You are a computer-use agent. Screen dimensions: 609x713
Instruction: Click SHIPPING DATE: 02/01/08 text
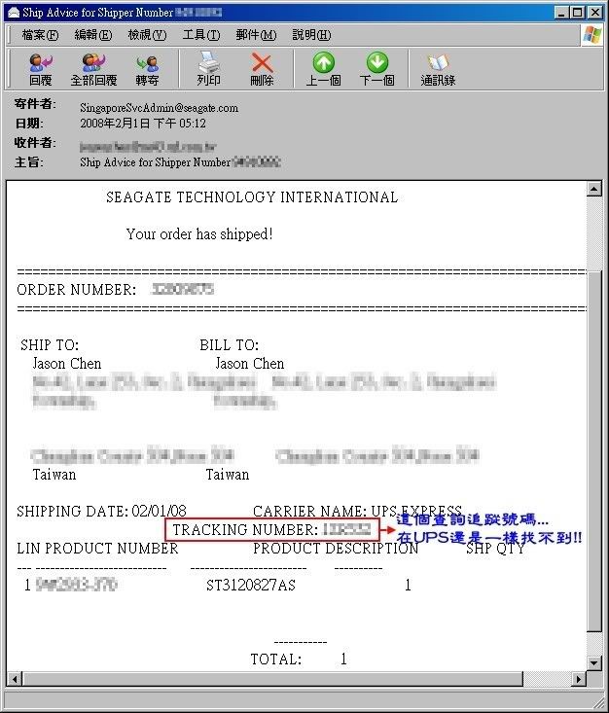point(101,511)
